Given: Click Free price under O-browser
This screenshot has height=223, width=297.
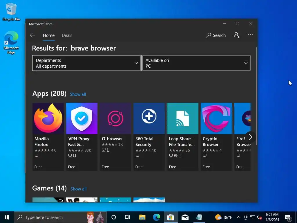Looking at the screenshot, I should tap(105, 167).
